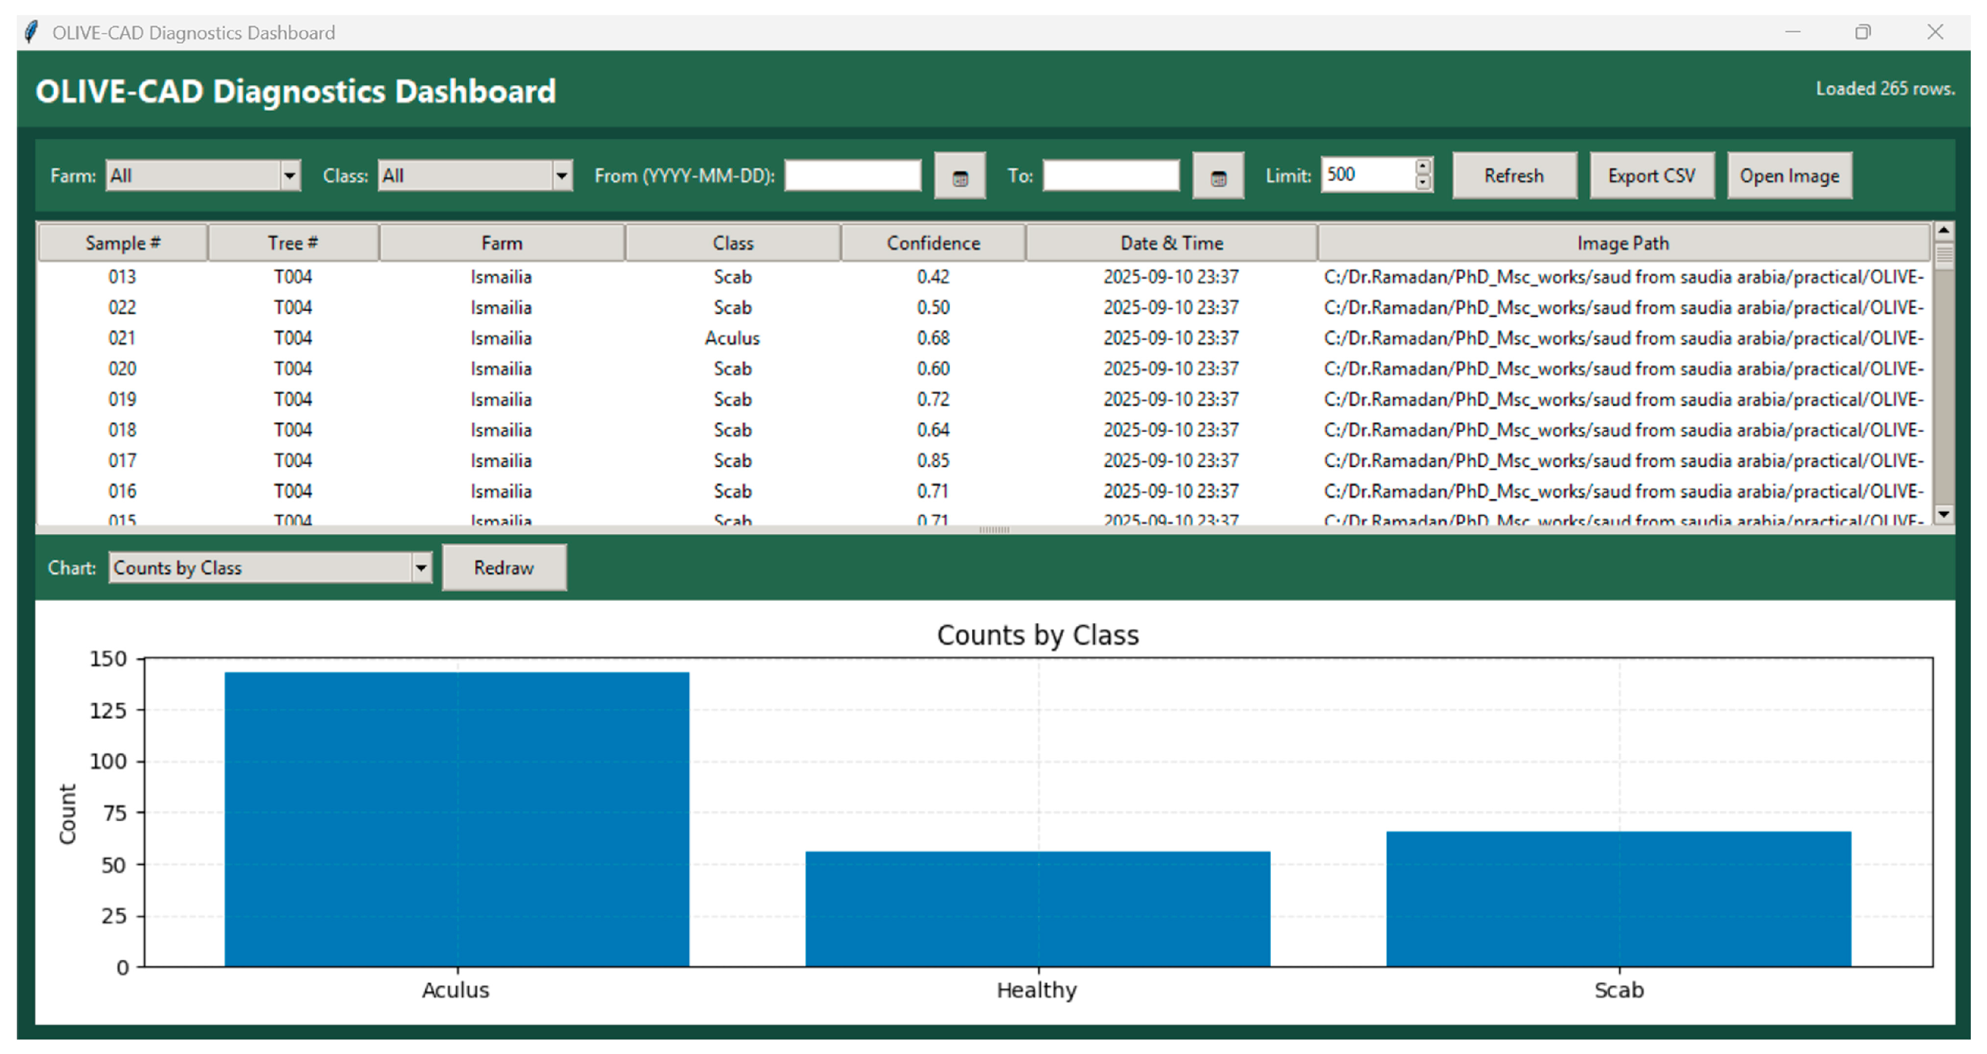Decrease Limit with spinner down arrow
Screen dimensions: 1987x1054
tap(1423, 183)
